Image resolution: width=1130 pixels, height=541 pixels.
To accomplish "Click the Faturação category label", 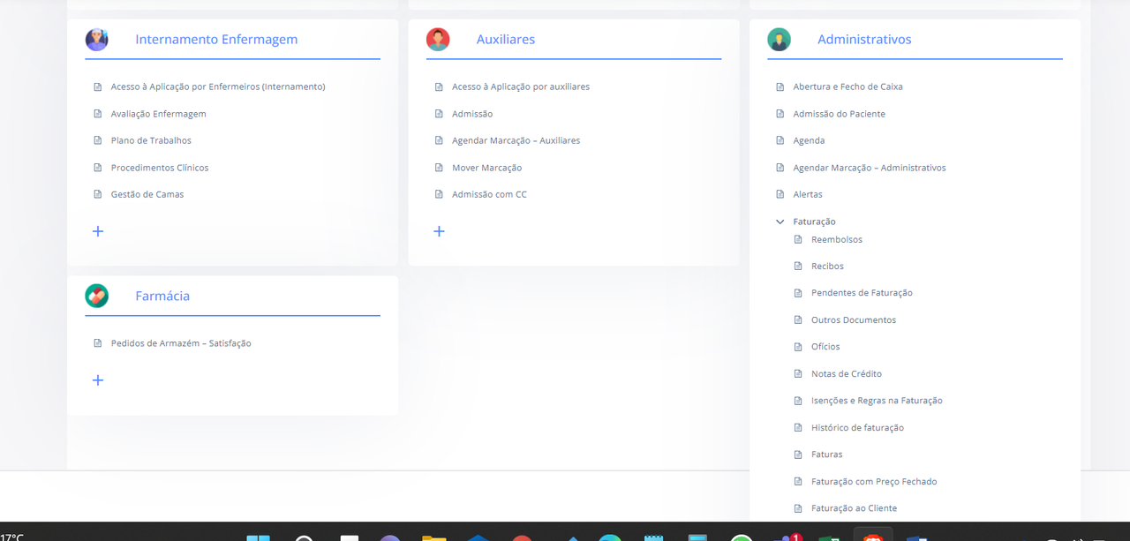I will pyautogui.click(x=814, y=222).
